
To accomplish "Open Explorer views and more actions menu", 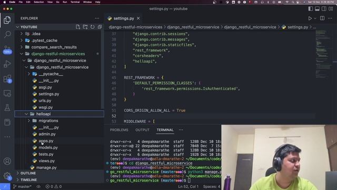I will coord(97,18).
